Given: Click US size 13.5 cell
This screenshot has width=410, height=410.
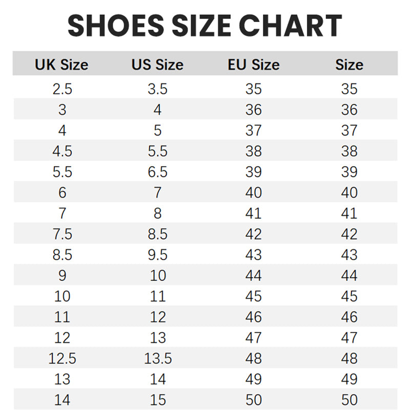Looking at the screenshot, I should coord(158,358).
